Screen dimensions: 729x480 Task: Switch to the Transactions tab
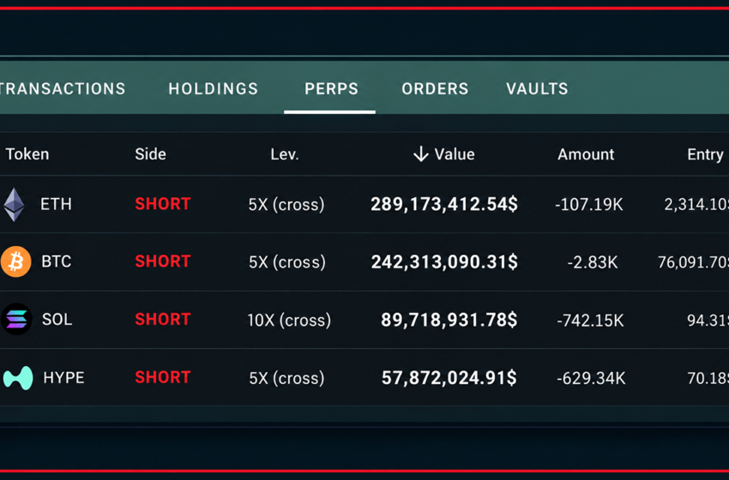point(63,89)
